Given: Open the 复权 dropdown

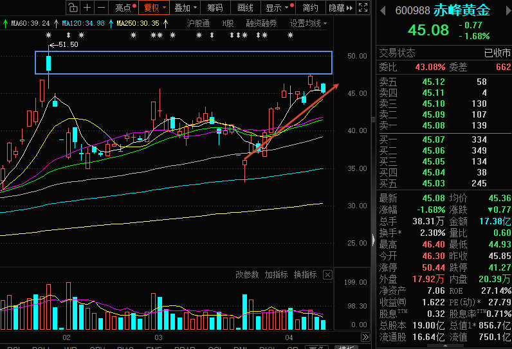Looking at the screenshot, I should (x=154, y=8).
